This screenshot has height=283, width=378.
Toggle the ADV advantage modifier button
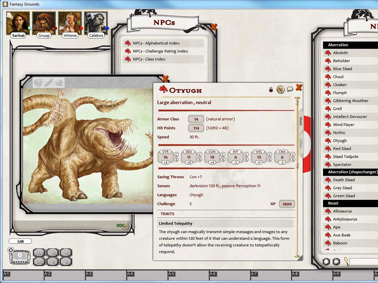(x=39, y=253)
